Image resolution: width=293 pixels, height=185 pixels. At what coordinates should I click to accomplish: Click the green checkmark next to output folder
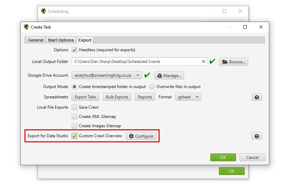[212, 61]
